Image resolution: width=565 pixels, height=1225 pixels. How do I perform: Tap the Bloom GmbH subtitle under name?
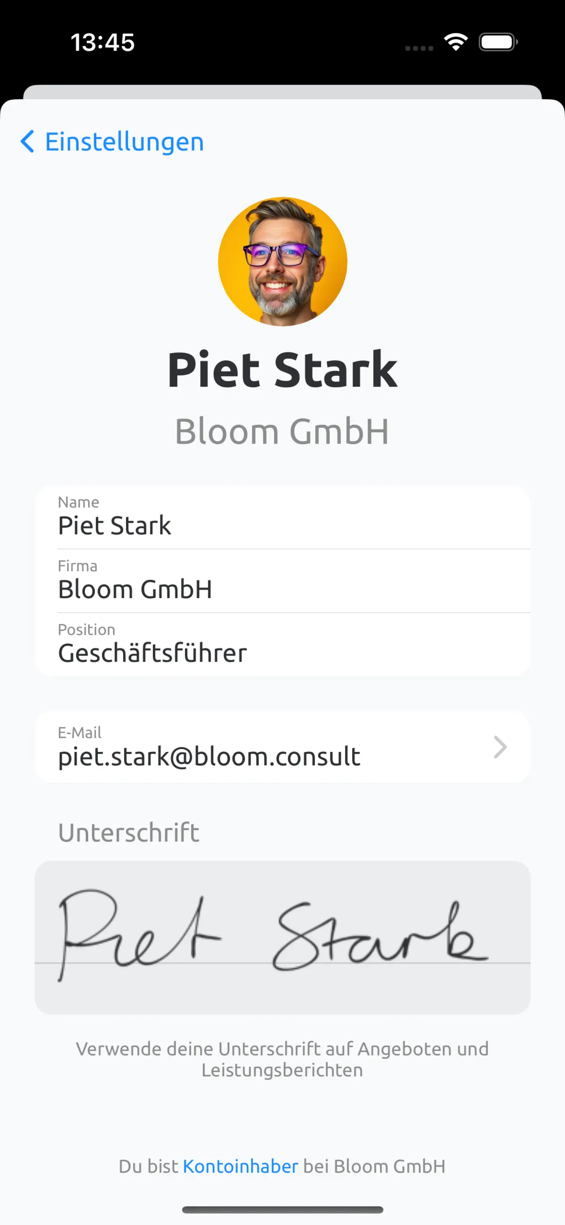coord(282,432)
